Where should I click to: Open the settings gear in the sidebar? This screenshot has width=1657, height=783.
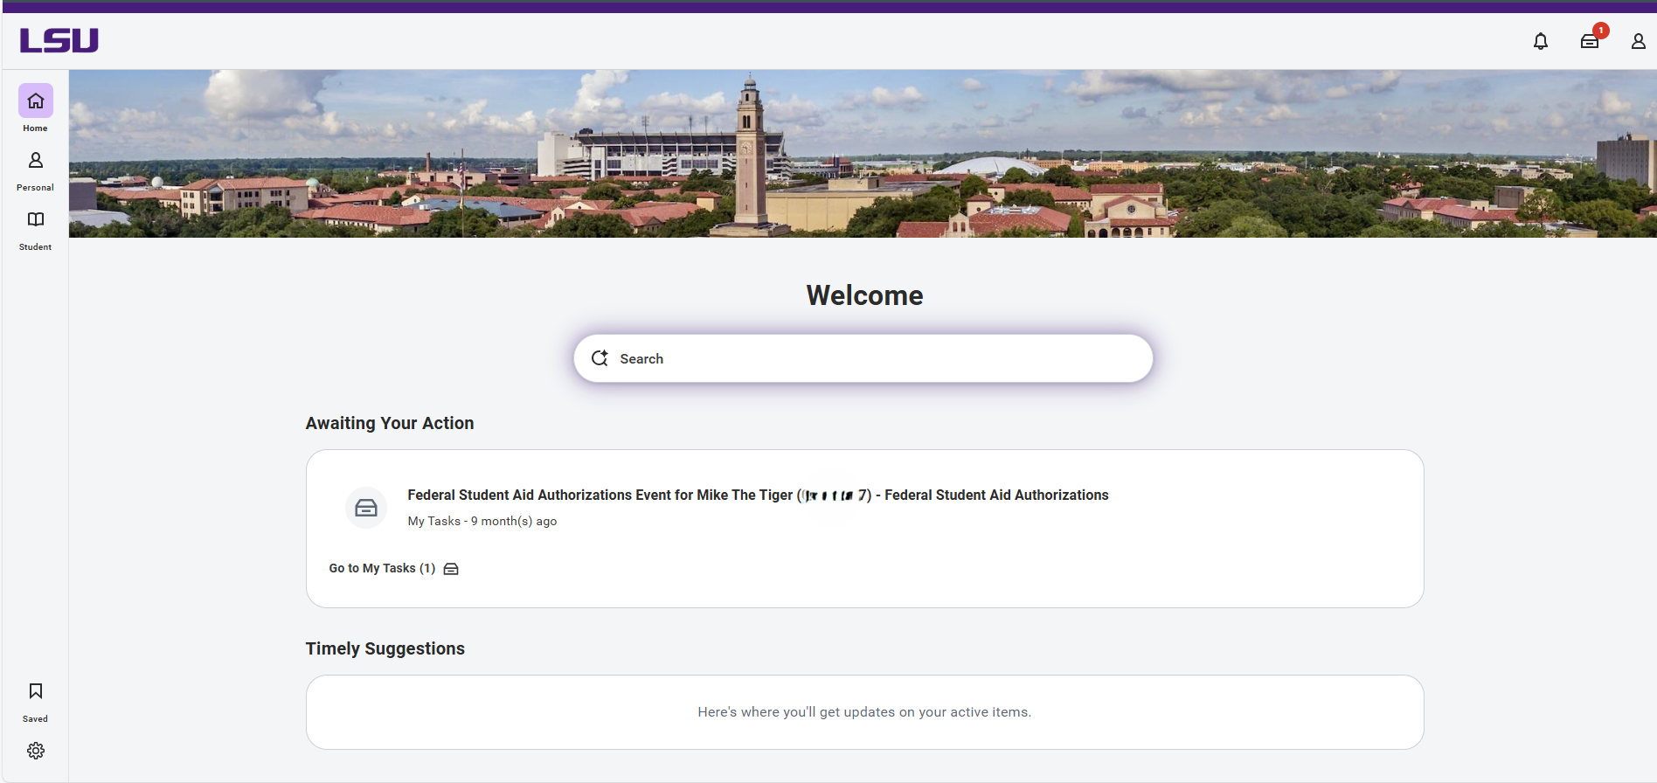click(36, 751)
